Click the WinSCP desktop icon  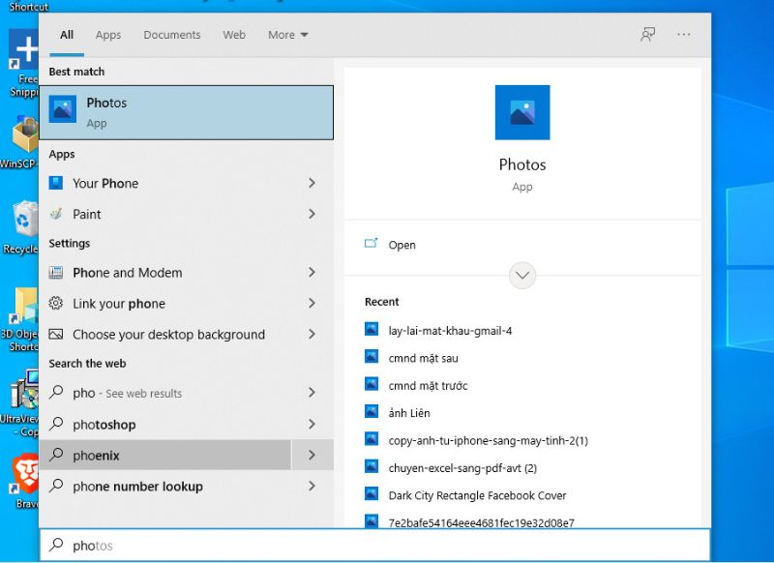[x=26, y=135]
